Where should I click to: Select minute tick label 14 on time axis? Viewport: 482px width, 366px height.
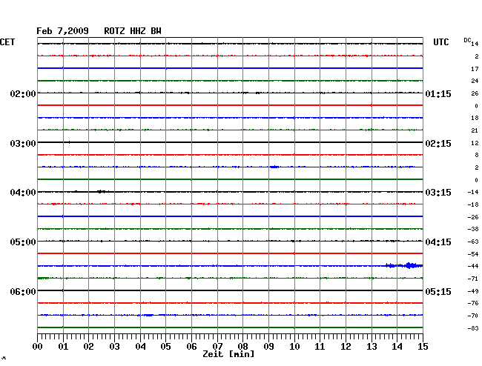[397, 347]
